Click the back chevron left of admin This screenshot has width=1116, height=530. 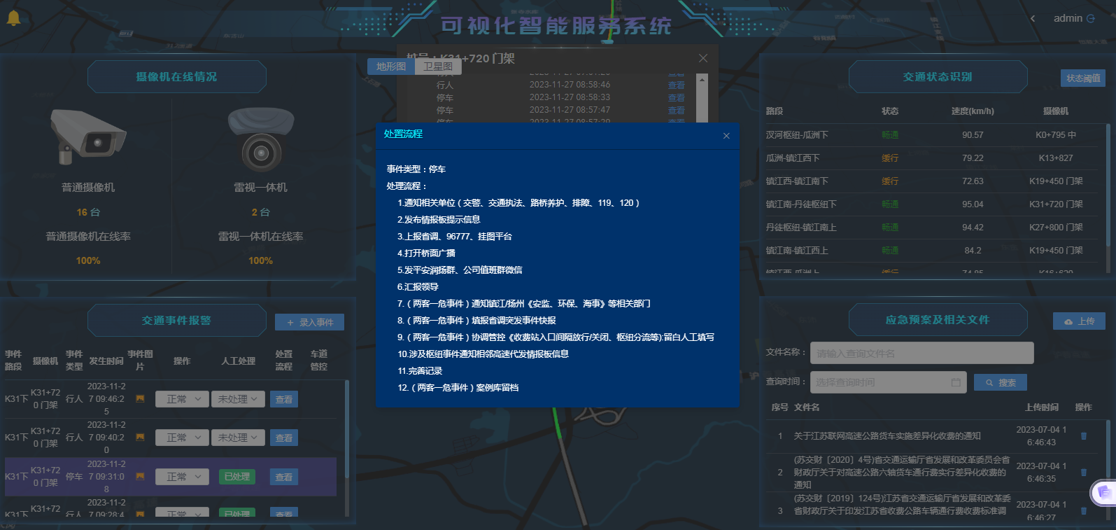[1033, 19]
